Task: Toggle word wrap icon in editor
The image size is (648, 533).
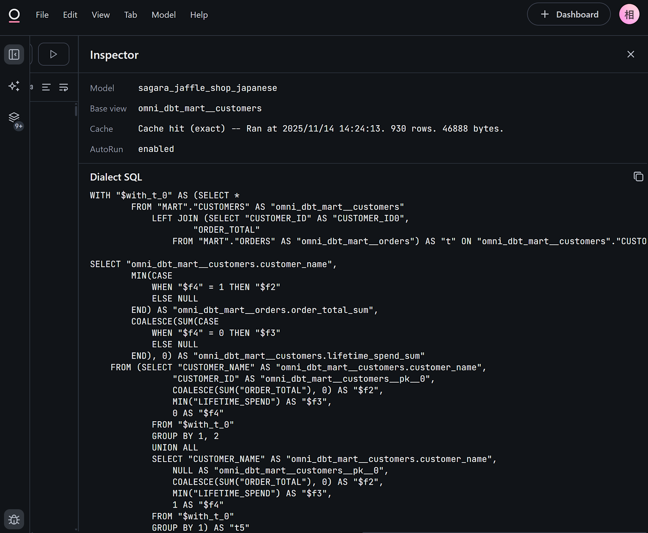Action: point(64,87)
